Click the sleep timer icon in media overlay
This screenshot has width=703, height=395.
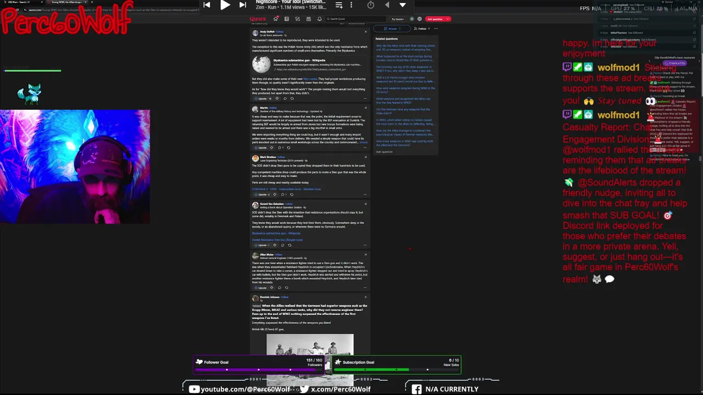click(x=371, y=5)
